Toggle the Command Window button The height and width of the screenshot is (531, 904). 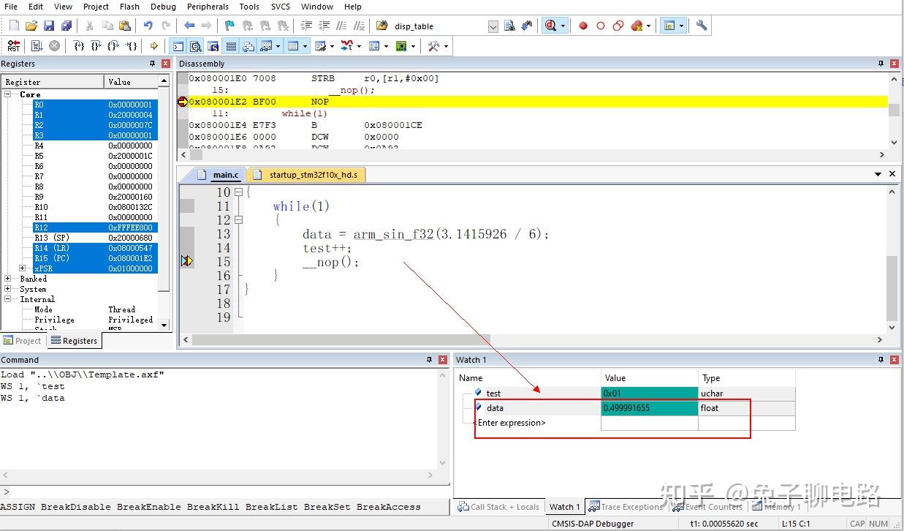click(178, 45)
